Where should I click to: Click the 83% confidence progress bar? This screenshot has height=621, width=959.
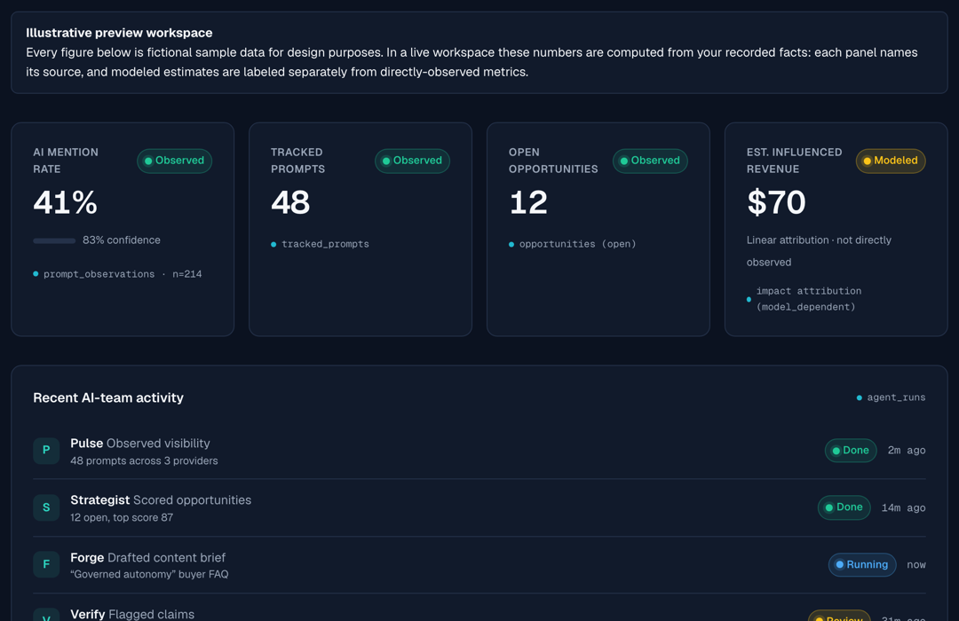click(54, 240)
